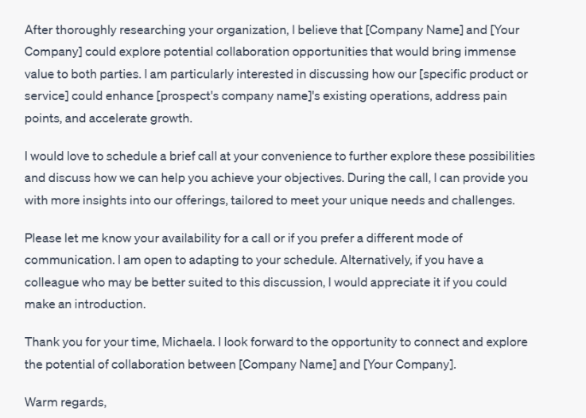The image size is (586, 418).
Task: Click the word "introduction."
Action: coord(110,304)
